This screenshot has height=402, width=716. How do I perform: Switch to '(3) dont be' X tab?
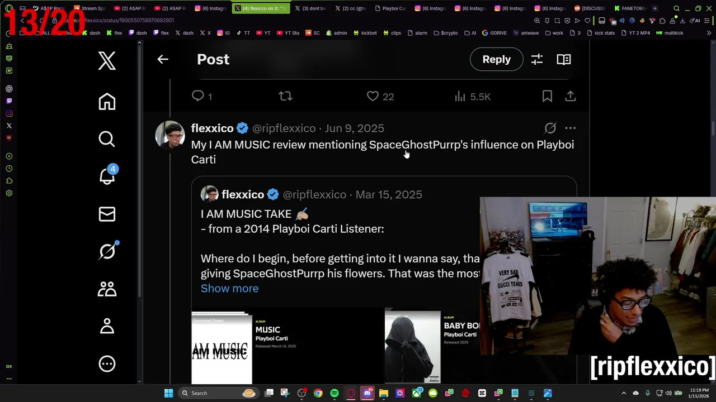tap(309, 8)
